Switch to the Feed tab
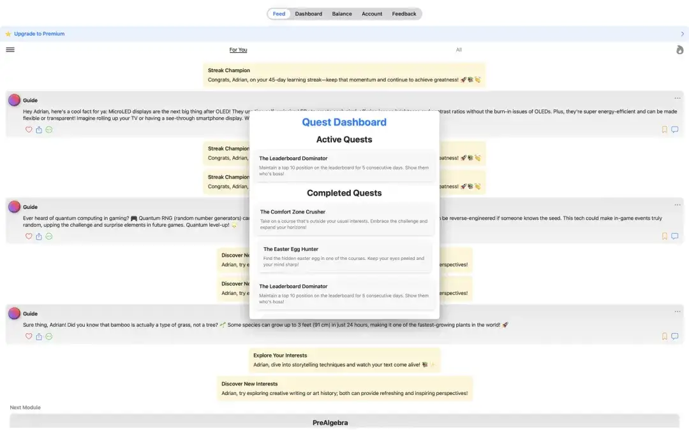 click(x=279, y=13)
